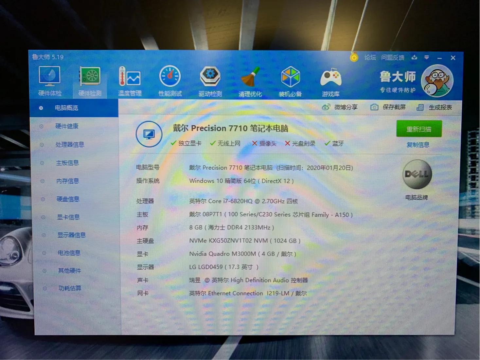This screenshot has width=480, height=360.
Task: Click the gold medal icon in title bar
Action: 354,57
